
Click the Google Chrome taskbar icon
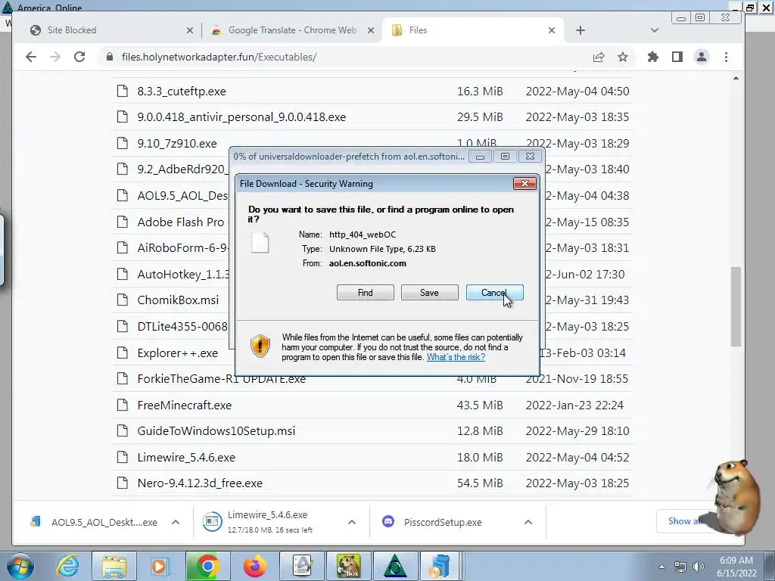pyautogui.click(x=207, y=566)
